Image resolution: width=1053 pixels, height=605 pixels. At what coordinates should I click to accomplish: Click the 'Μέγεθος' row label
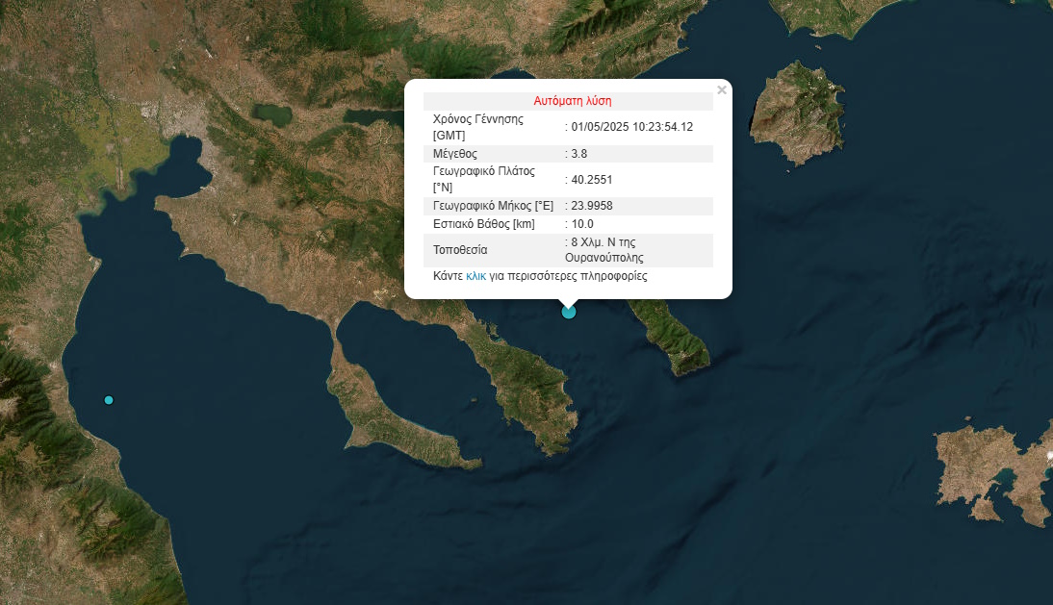455,154
